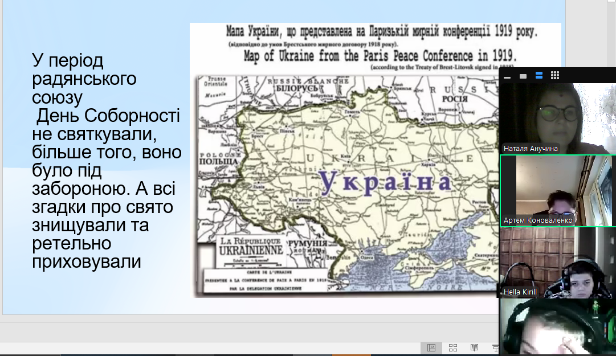
Task: Click the 'У період радянського союзу' text block
Action: pos(107,161)
